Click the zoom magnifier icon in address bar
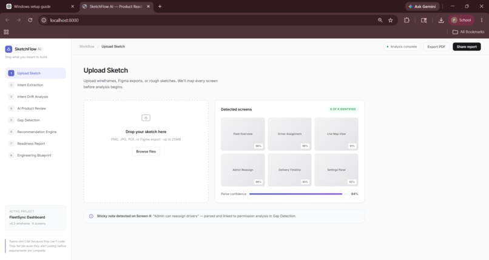The width and height of the screenshot is (489, 260). click(x=380, y=20)
